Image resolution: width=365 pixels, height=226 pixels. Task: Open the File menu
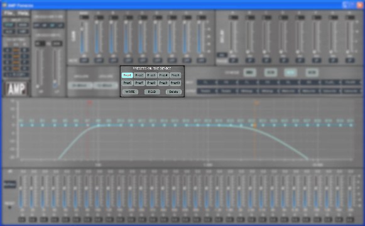coord(9,13)
